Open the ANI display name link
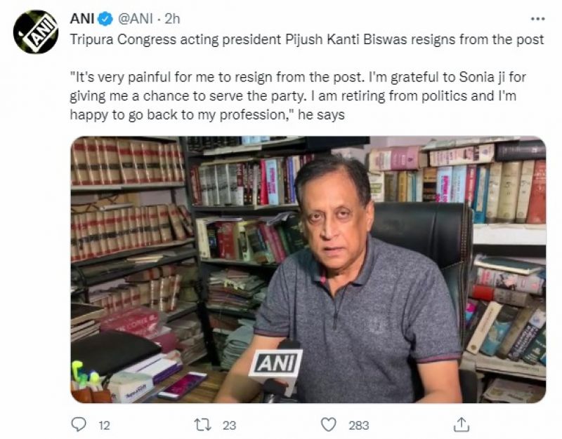The height and width of the screenshot is (439, 562). click(x=83, y=19)
